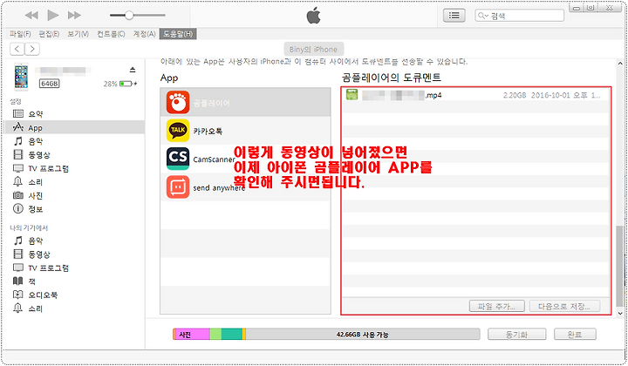Screen dimensions: 628x366
Task: Select 사진 in settings sidebar
Action: (x=75, y=195)
